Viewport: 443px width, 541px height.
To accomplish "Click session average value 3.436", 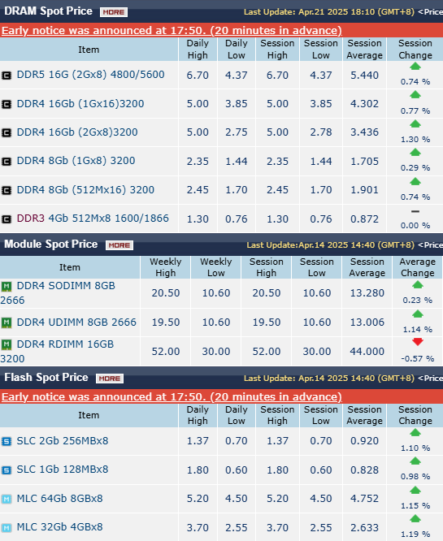I will [x=365, y=132].
